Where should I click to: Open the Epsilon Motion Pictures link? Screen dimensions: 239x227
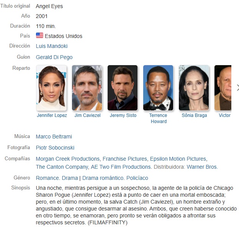point(178,159)
